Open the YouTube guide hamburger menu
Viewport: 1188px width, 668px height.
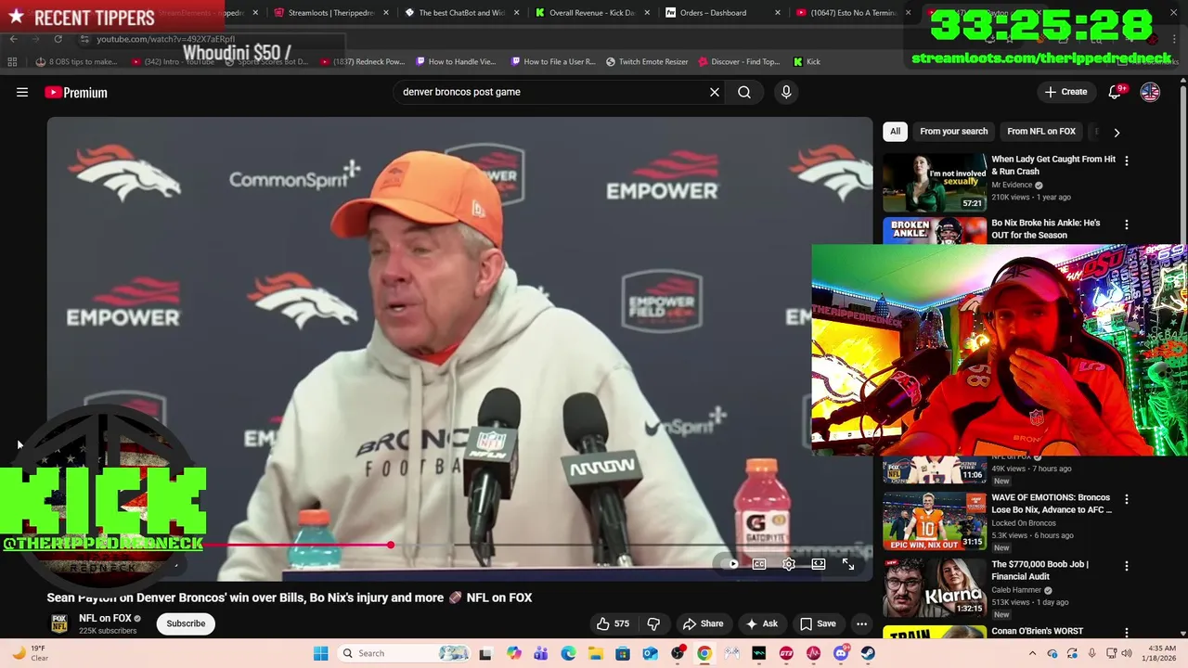pyautogui.click(x=22, y=92)
